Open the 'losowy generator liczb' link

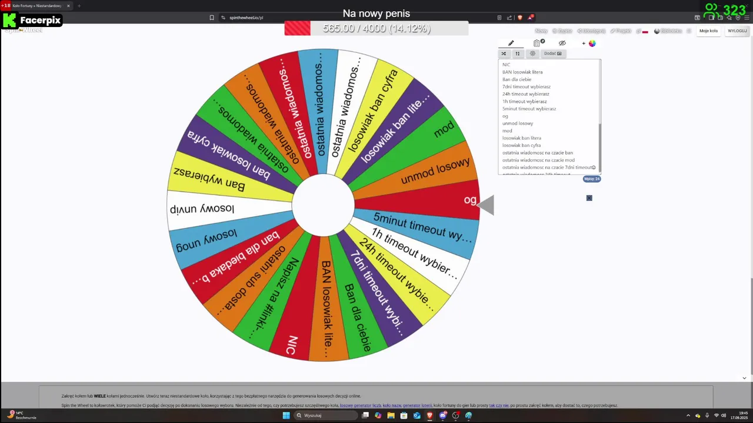point(360,405)
